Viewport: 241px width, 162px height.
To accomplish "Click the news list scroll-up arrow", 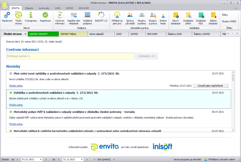I will pyautogui.click(x=233, y=72).
